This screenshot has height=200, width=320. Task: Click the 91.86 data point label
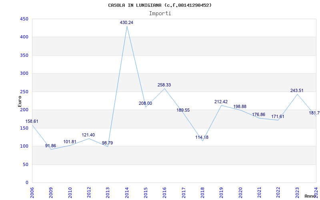(50, 146)
